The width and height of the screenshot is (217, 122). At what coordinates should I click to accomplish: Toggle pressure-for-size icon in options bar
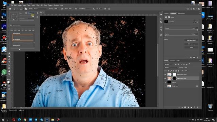(105, 9)
